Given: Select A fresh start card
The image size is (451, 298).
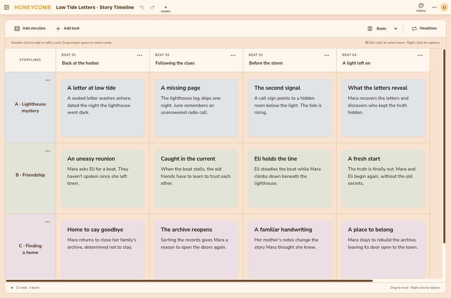Looking at the screenshot, I should point(383,178).
